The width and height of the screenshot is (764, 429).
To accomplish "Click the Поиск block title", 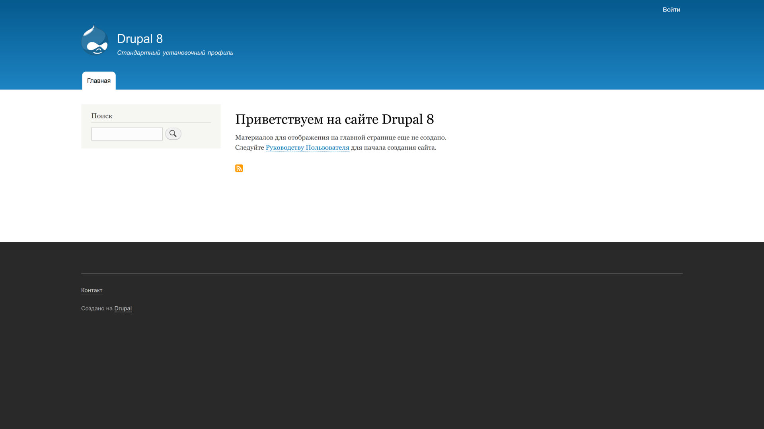I will point(102,116).
